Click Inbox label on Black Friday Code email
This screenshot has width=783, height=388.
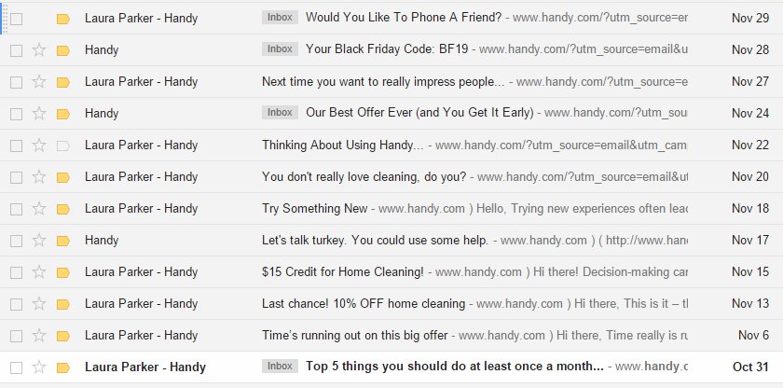click(280, 49)
